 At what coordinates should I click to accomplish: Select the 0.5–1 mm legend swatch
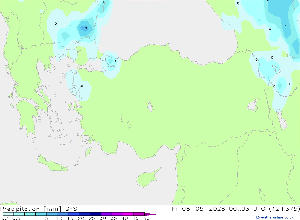(x=19, y=214)
